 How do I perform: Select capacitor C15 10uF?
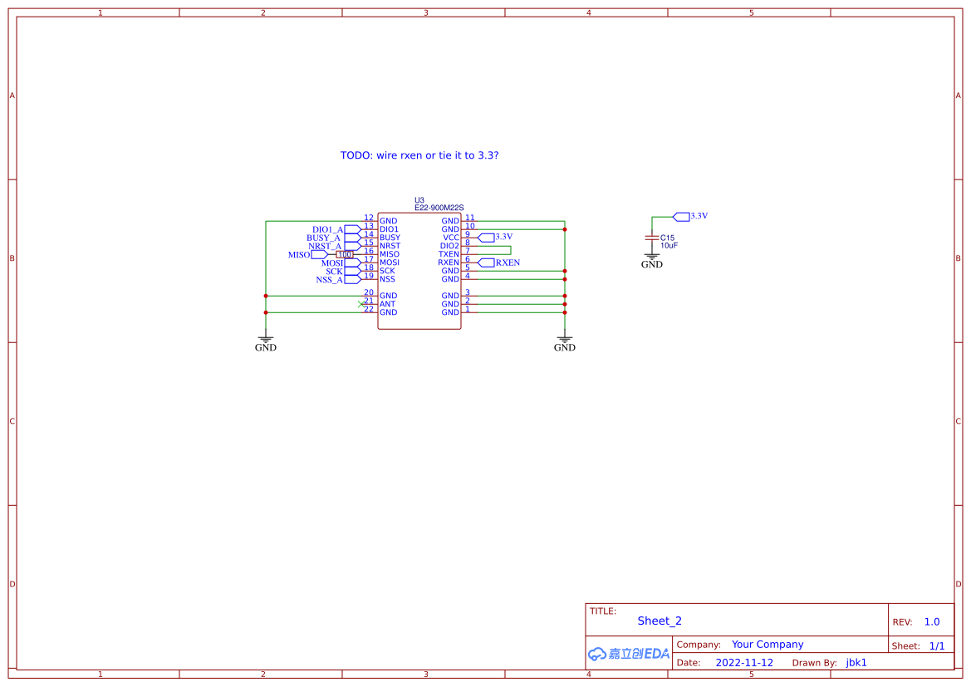click(652, 238)
